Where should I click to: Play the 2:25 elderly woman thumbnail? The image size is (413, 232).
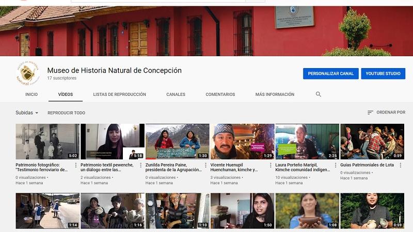click(x=307, y=141)
